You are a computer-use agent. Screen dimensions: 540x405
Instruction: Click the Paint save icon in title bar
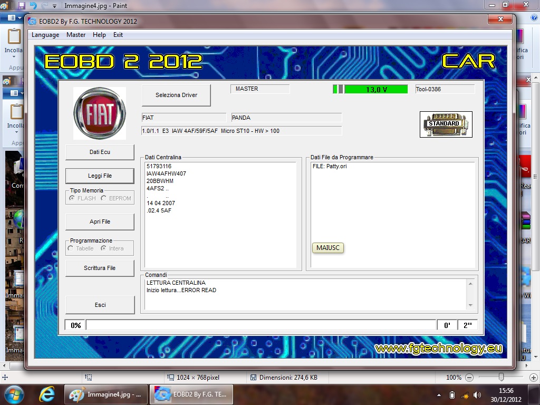[21, 5]
